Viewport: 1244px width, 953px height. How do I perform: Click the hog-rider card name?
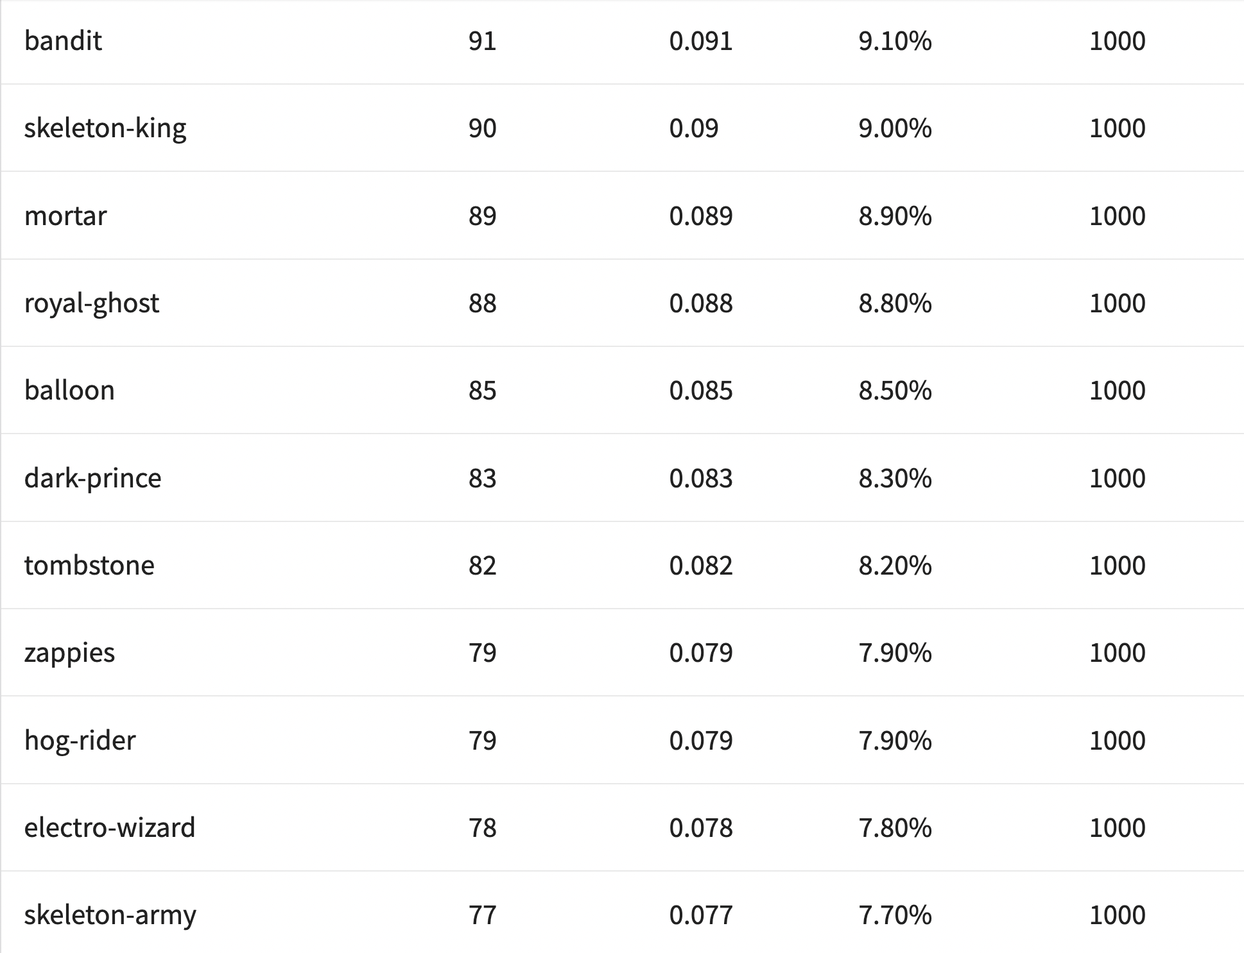80,741
